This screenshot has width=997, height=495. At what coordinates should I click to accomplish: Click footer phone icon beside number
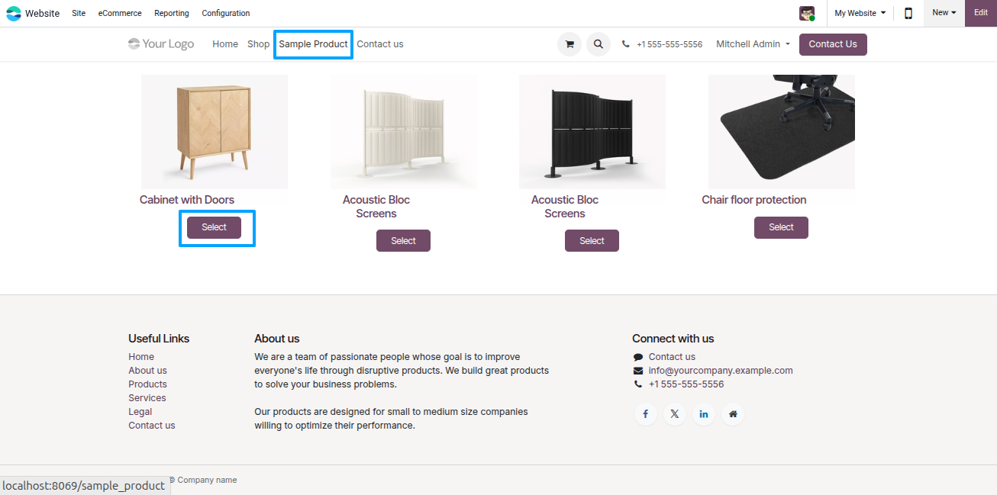click(638, 384)
